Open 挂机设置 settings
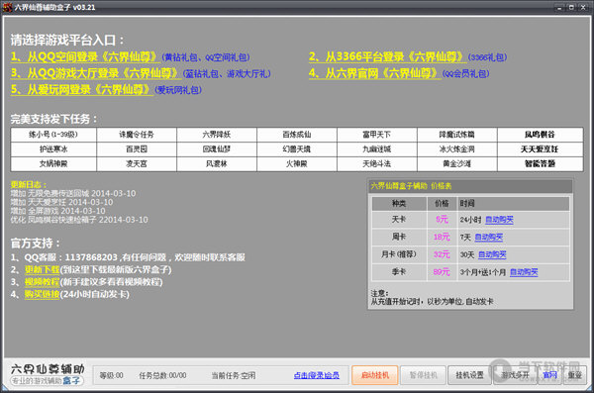 click(x=469, y=375)
